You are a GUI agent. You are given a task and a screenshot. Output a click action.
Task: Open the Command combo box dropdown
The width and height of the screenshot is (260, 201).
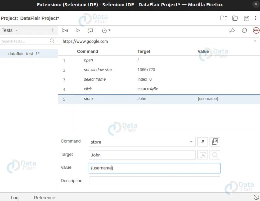(191, 142)
